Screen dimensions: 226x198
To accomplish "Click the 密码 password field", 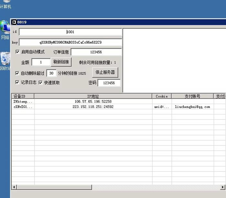I will [109, 83].
